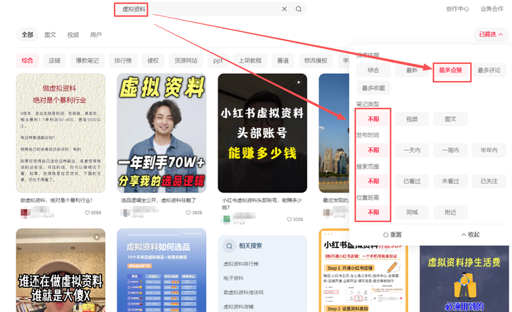Choose 图文 note type filter
Image resolution: width=512 pixels, height=312 pixels.
pyautogui.click(x=450, y=119)
